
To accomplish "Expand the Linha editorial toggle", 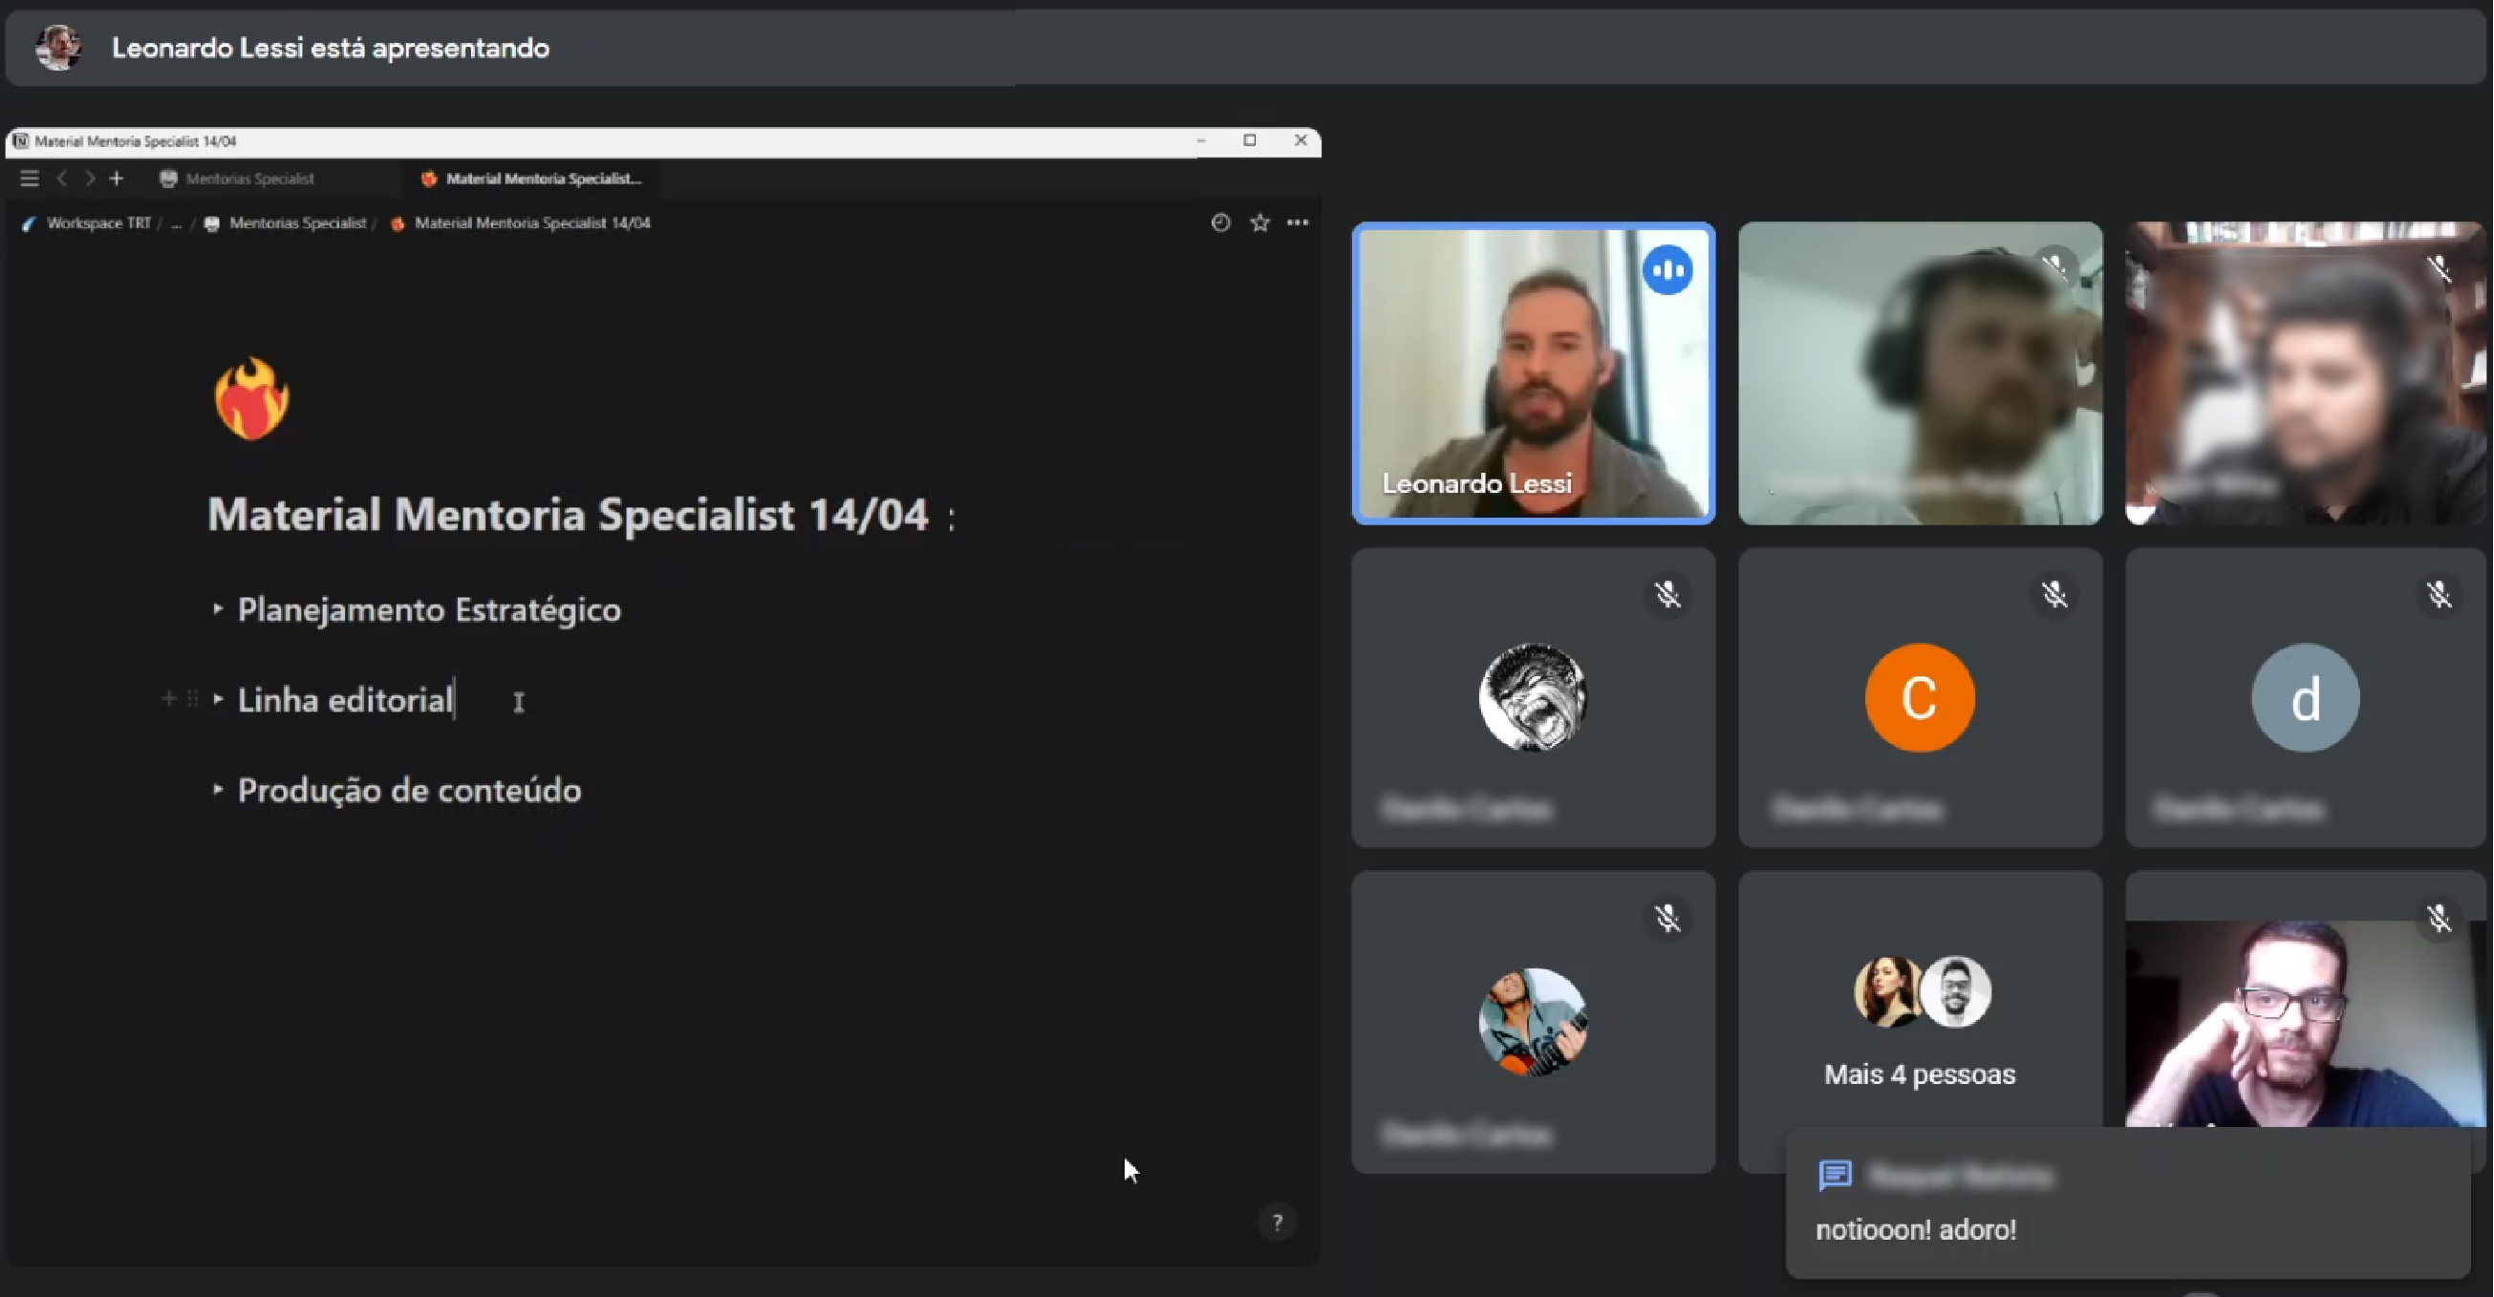I will (x=218, y=699).
